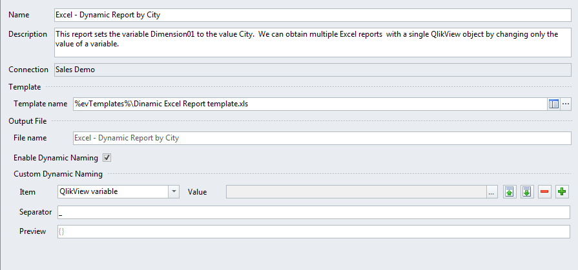Open the Value browse ellipsis button
578x270 pixels.
pos(491,192)
